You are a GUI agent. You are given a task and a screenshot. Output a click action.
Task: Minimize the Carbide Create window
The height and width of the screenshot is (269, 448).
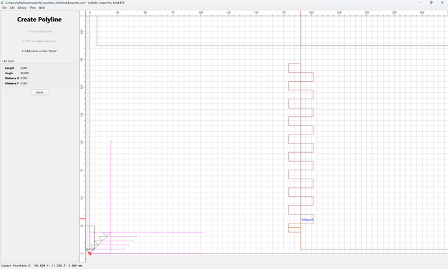[420, 3]
